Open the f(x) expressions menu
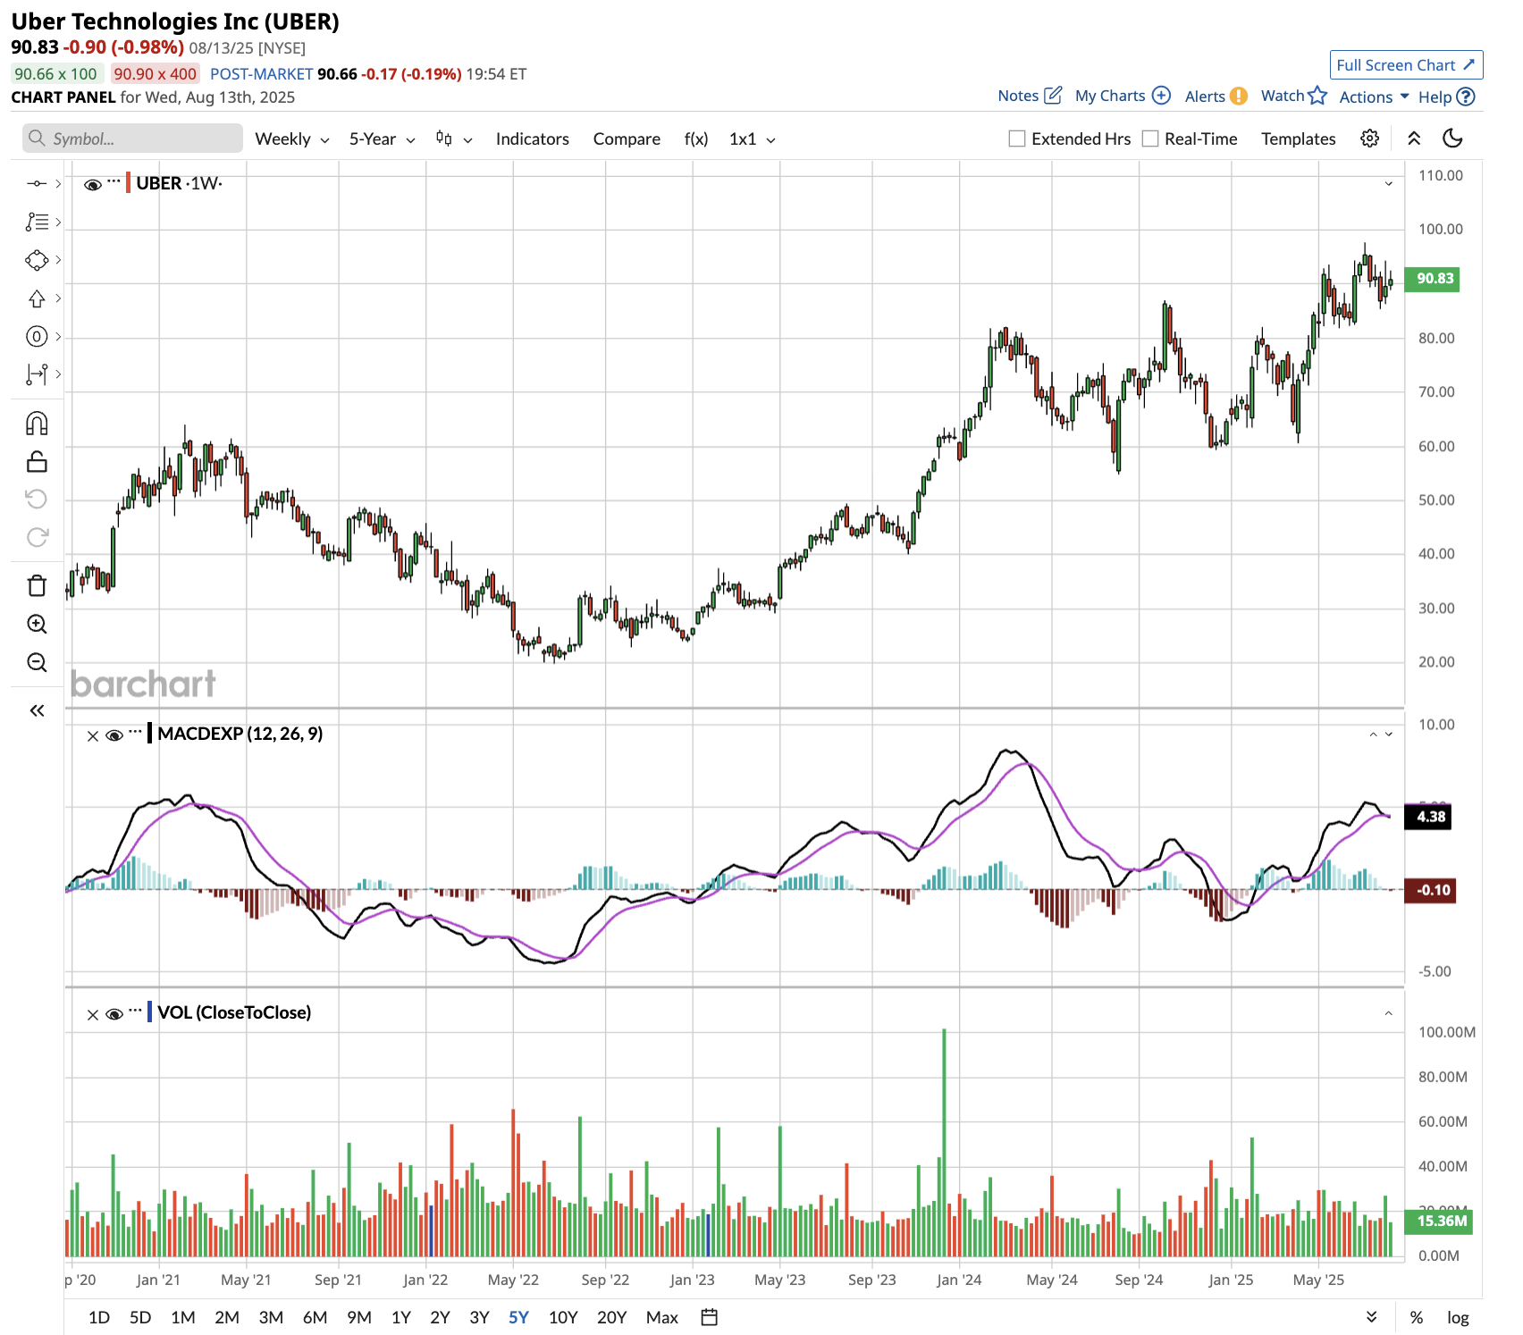Image resolution: width=1523 pixels, height=1335 pixels. pyautogui.click(x=696, y=139)
